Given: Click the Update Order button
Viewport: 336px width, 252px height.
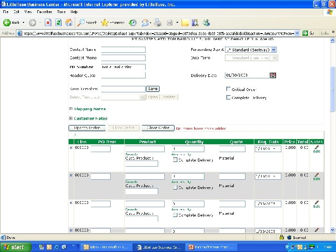Looking at the screenshot, I should [87, 128].
